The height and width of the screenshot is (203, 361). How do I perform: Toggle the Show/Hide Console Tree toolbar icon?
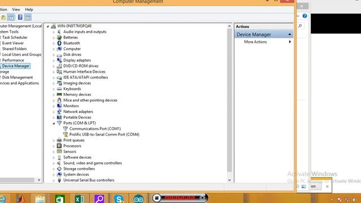coord(11,17)
